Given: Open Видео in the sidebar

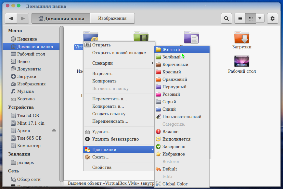Looking at the screenshot, I should pos(31,61).
